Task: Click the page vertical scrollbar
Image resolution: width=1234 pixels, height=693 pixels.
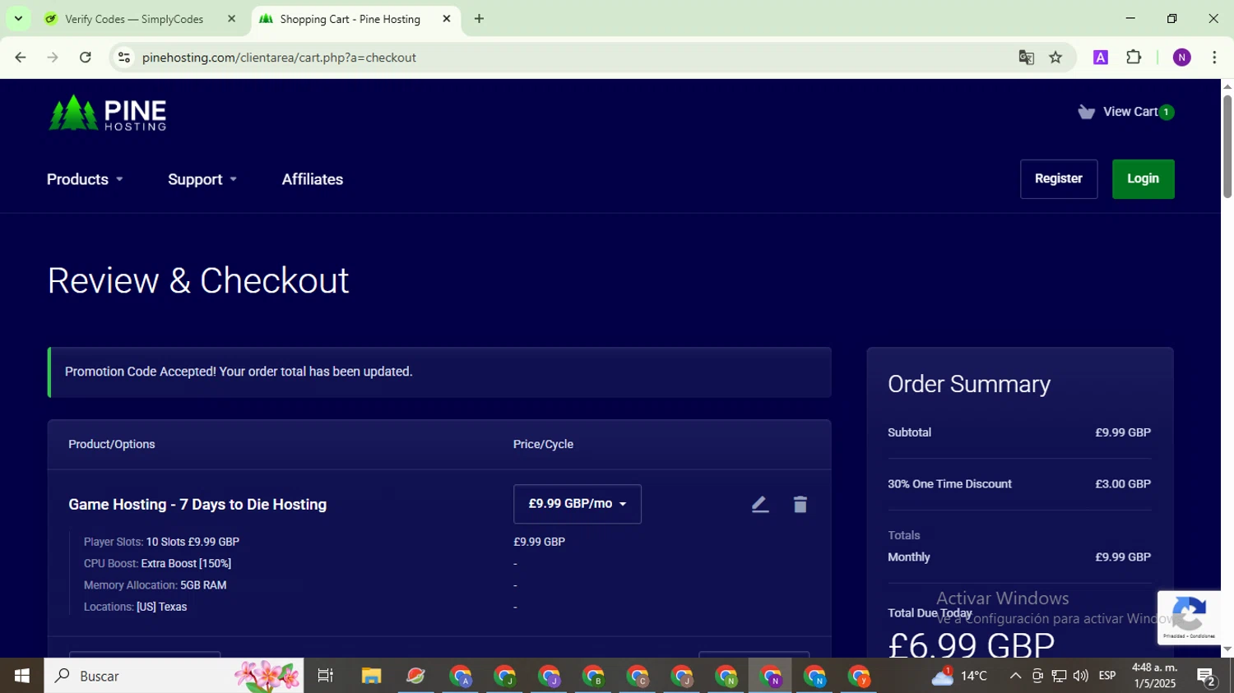Action: point(1227,148)
